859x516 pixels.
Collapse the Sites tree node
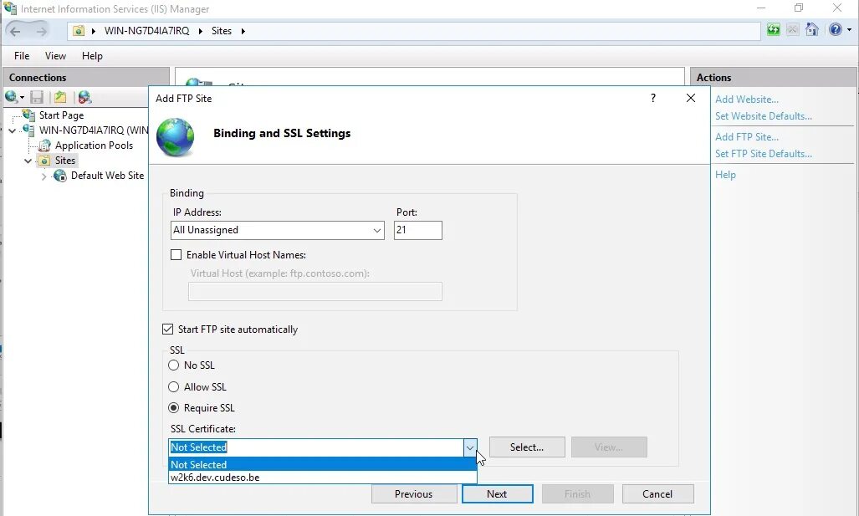tap(28, 161)
